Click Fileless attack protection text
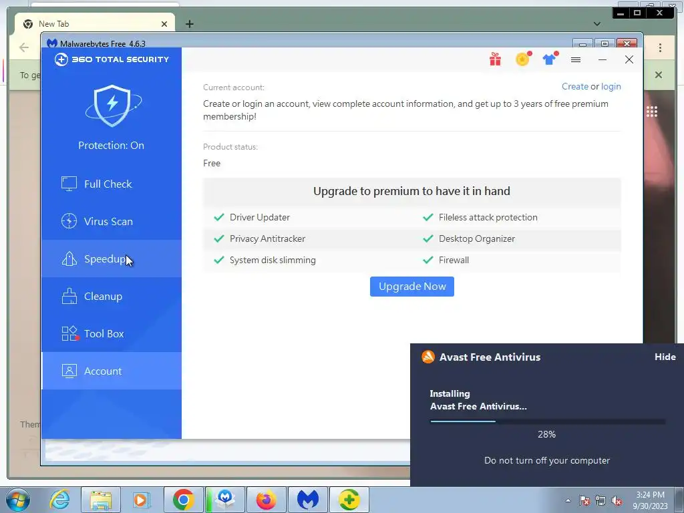The image size is (684, 513). (488, 217)
